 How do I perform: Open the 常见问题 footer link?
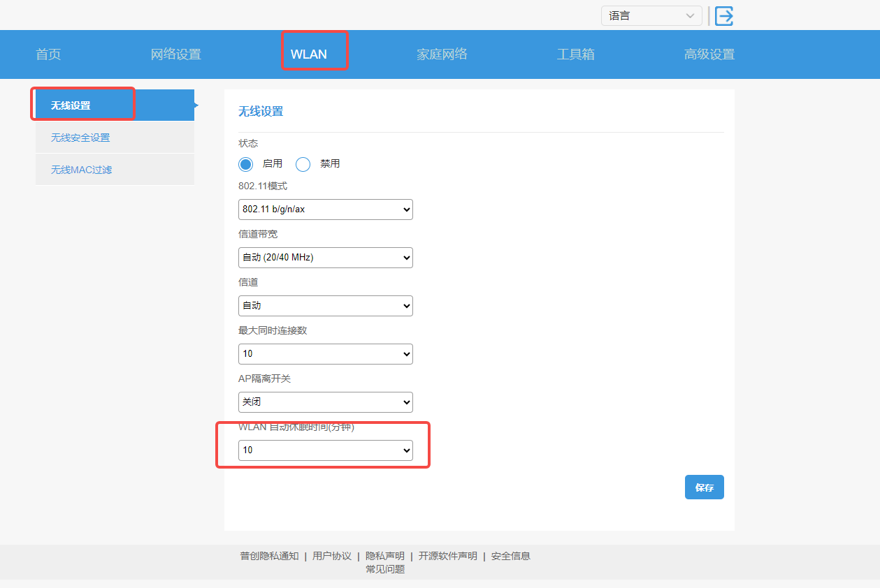tap(384, 569)
